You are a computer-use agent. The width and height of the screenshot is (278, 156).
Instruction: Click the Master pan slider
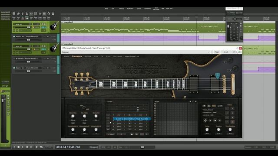coord(235,19)
